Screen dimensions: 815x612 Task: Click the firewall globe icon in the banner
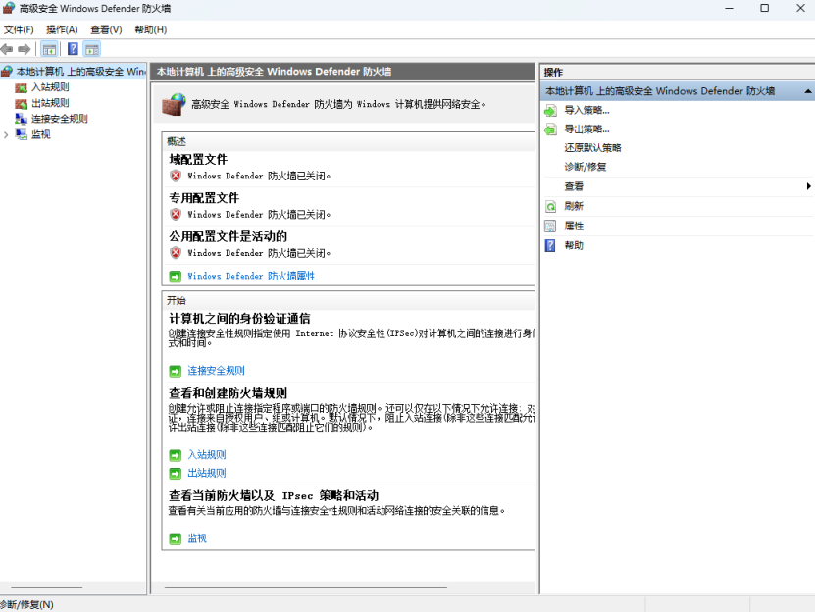[x=174, y=104]
